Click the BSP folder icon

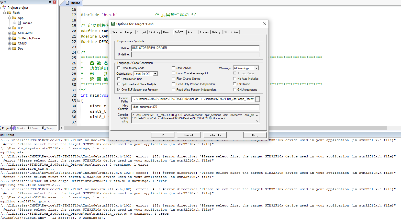[14, 28]
